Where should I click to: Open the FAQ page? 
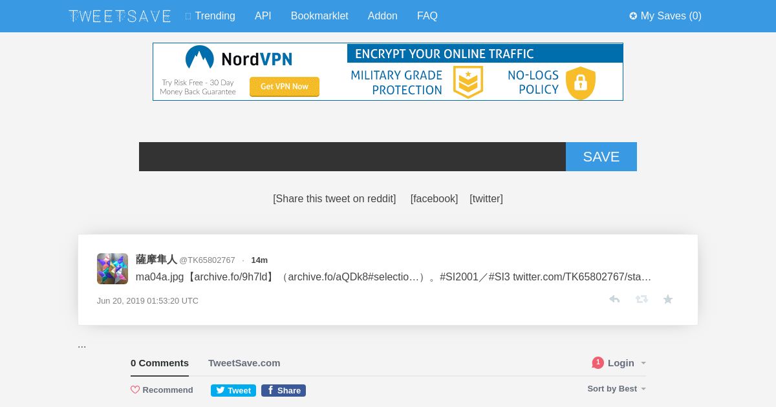pyautogui.click(x=427, y=16)
